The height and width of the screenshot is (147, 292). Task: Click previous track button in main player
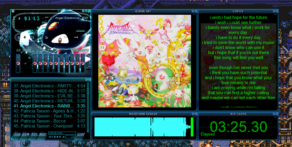pyautogui.click(x=18, y=37)
